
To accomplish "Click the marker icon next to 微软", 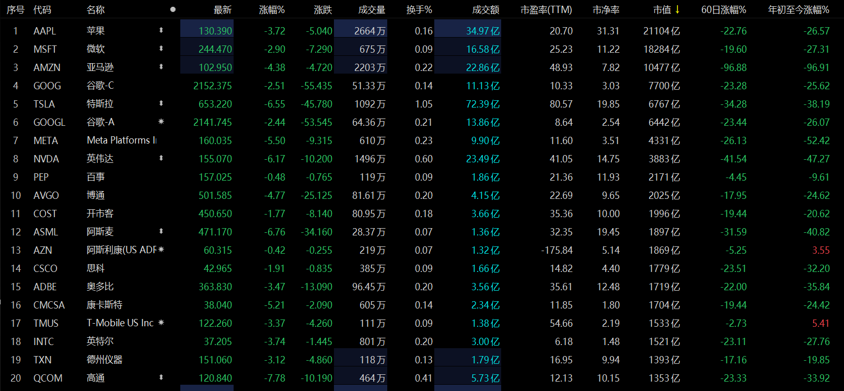I will point(161,49).
